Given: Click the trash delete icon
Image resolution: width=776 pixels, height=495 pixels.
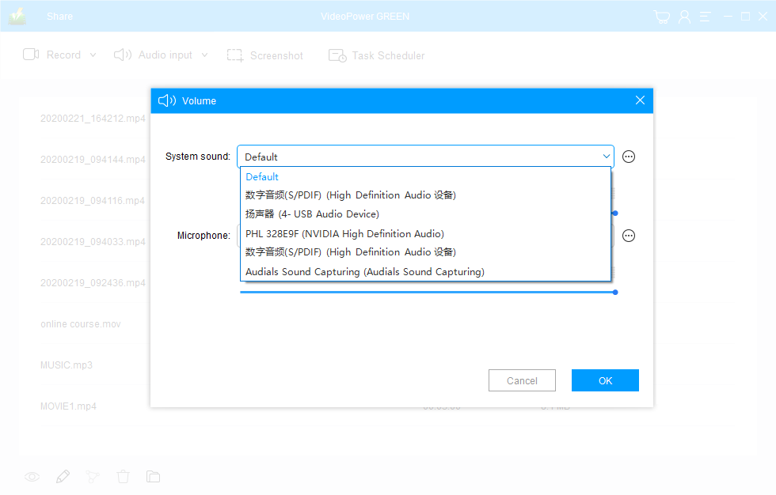Looking at the screenshot, I should pyautogui.click(x=123, y=477).
